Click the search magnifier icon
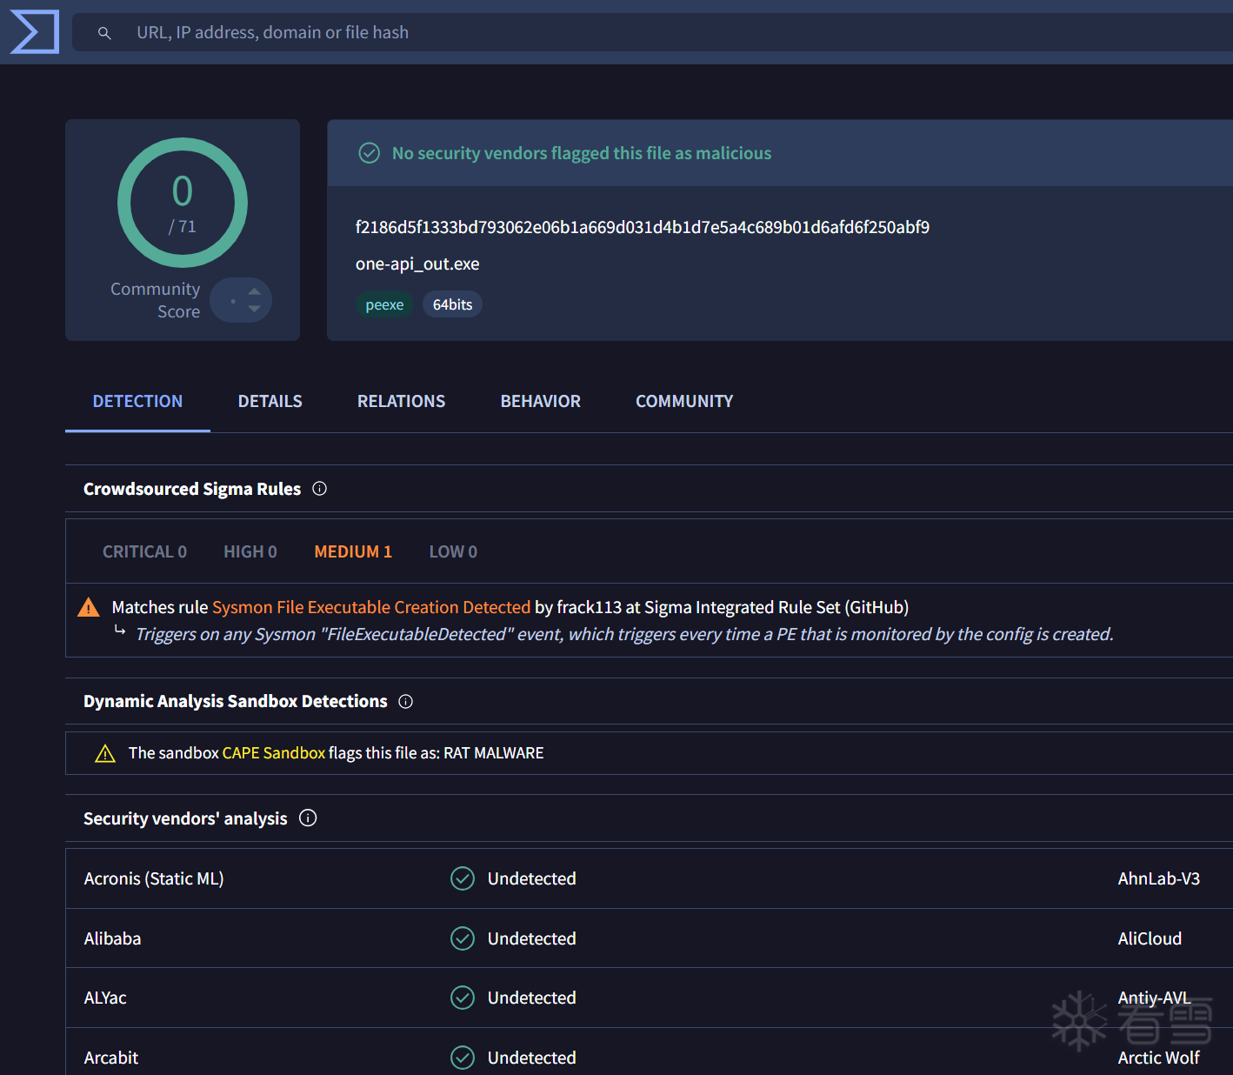This screenshot has width=1233, height=1075. (104, 33)
